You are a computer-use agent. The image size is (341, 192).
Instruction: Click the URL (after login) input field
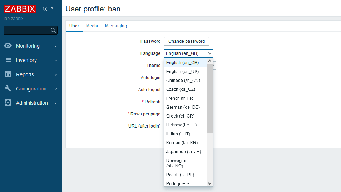[269, 126]
